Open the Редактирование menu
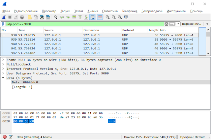The image size is (211, 140). pos(26,11)
